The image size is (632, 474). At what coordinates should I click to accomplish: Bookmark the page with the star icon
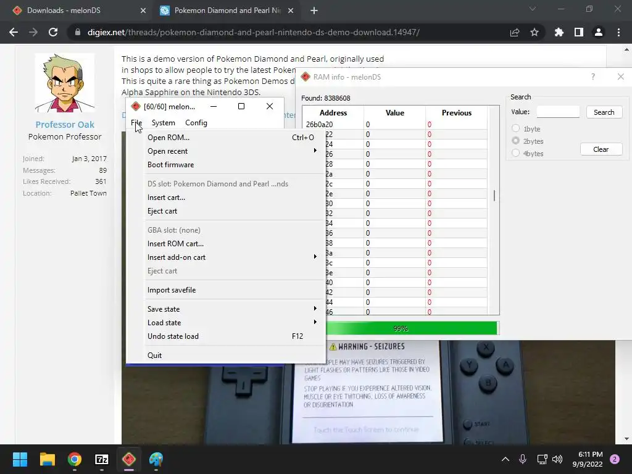[x=534, y=32]
